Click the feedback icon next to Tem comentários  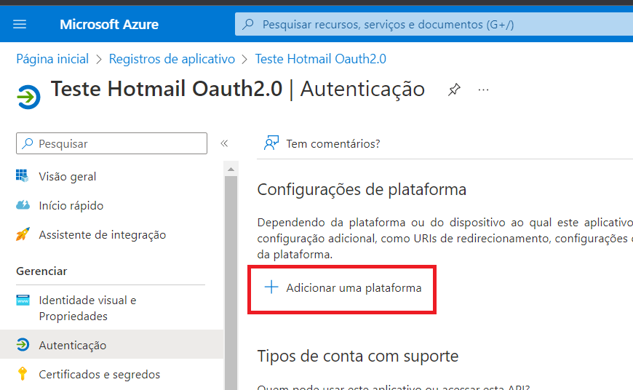pyautogui.click(x=271, y=143)
